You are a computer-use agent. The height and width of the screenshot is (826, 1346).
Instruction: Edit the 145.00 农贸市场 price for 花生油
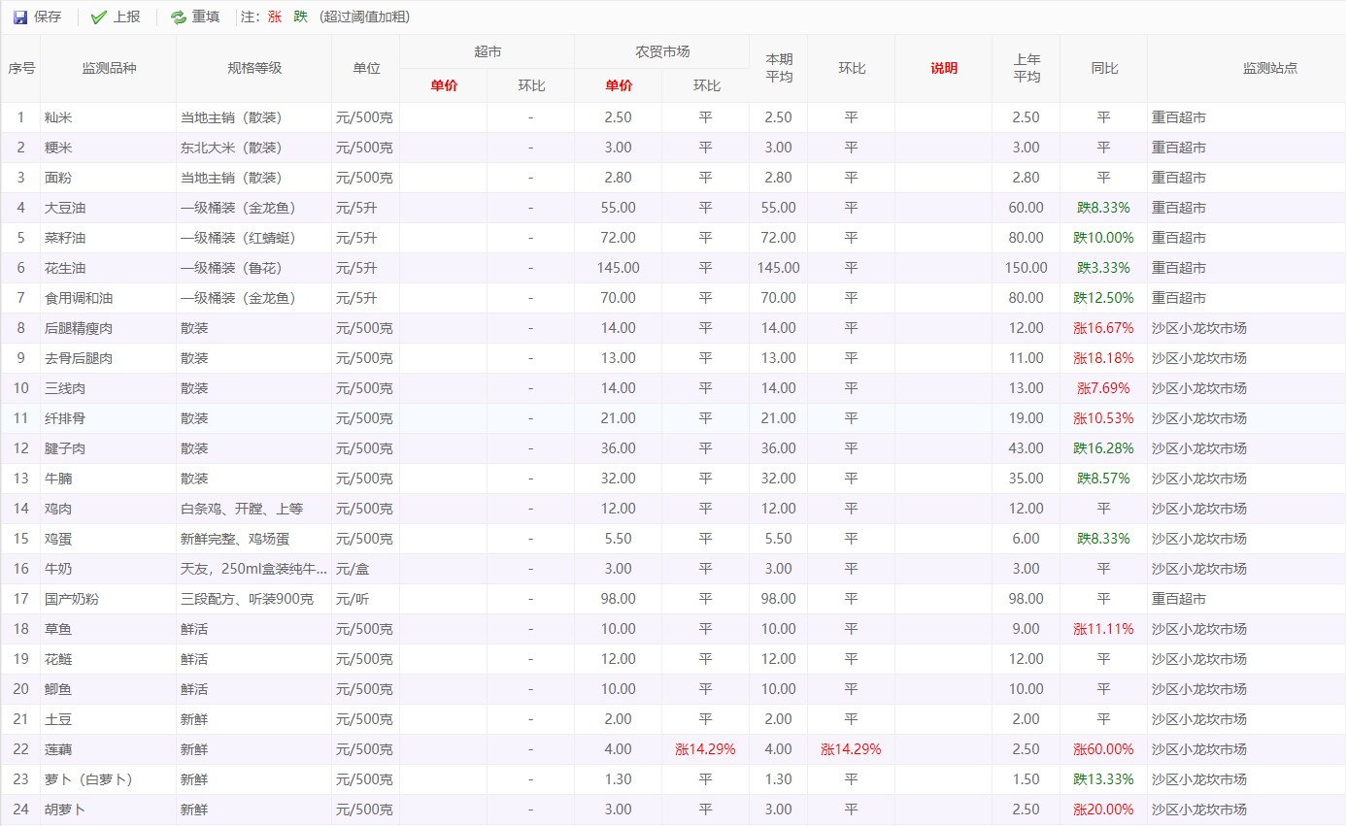[618, 268]
